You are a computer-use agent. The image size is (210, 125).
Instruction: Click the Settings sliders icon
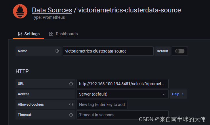[x=20, y=34]
